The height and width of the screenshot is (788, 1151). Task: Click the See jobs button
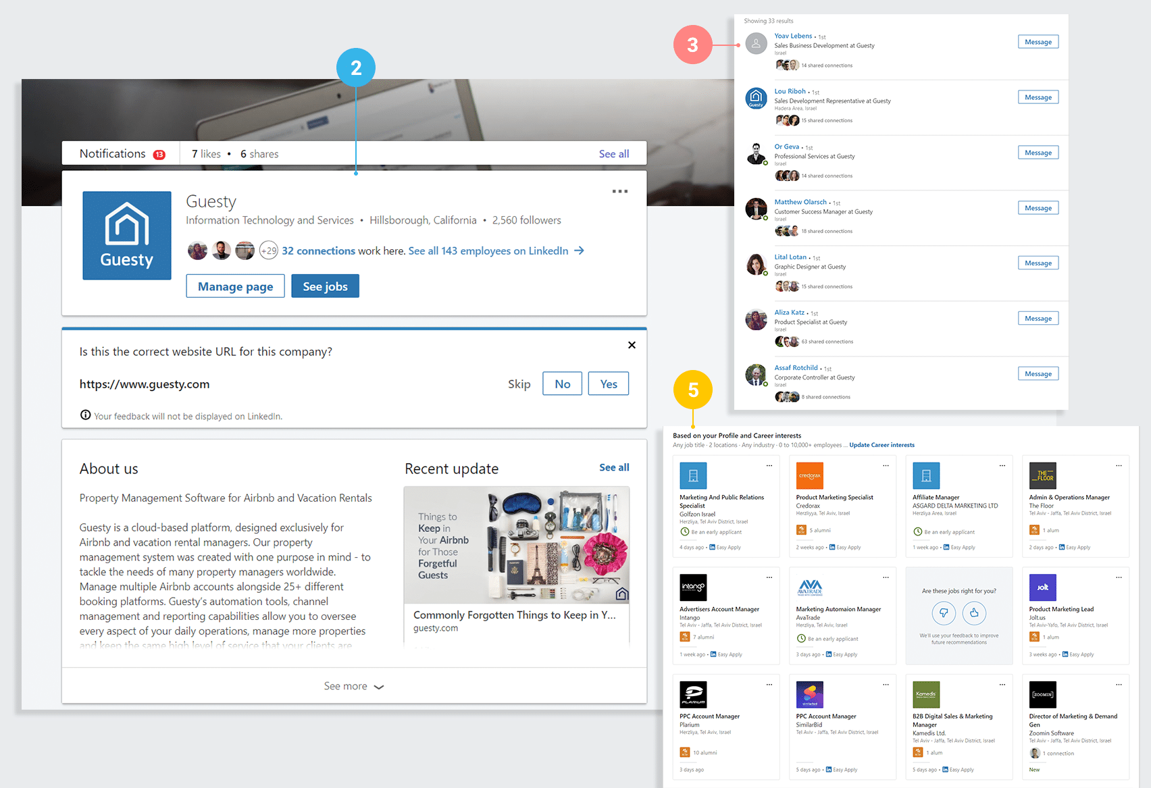click(325, 286)
